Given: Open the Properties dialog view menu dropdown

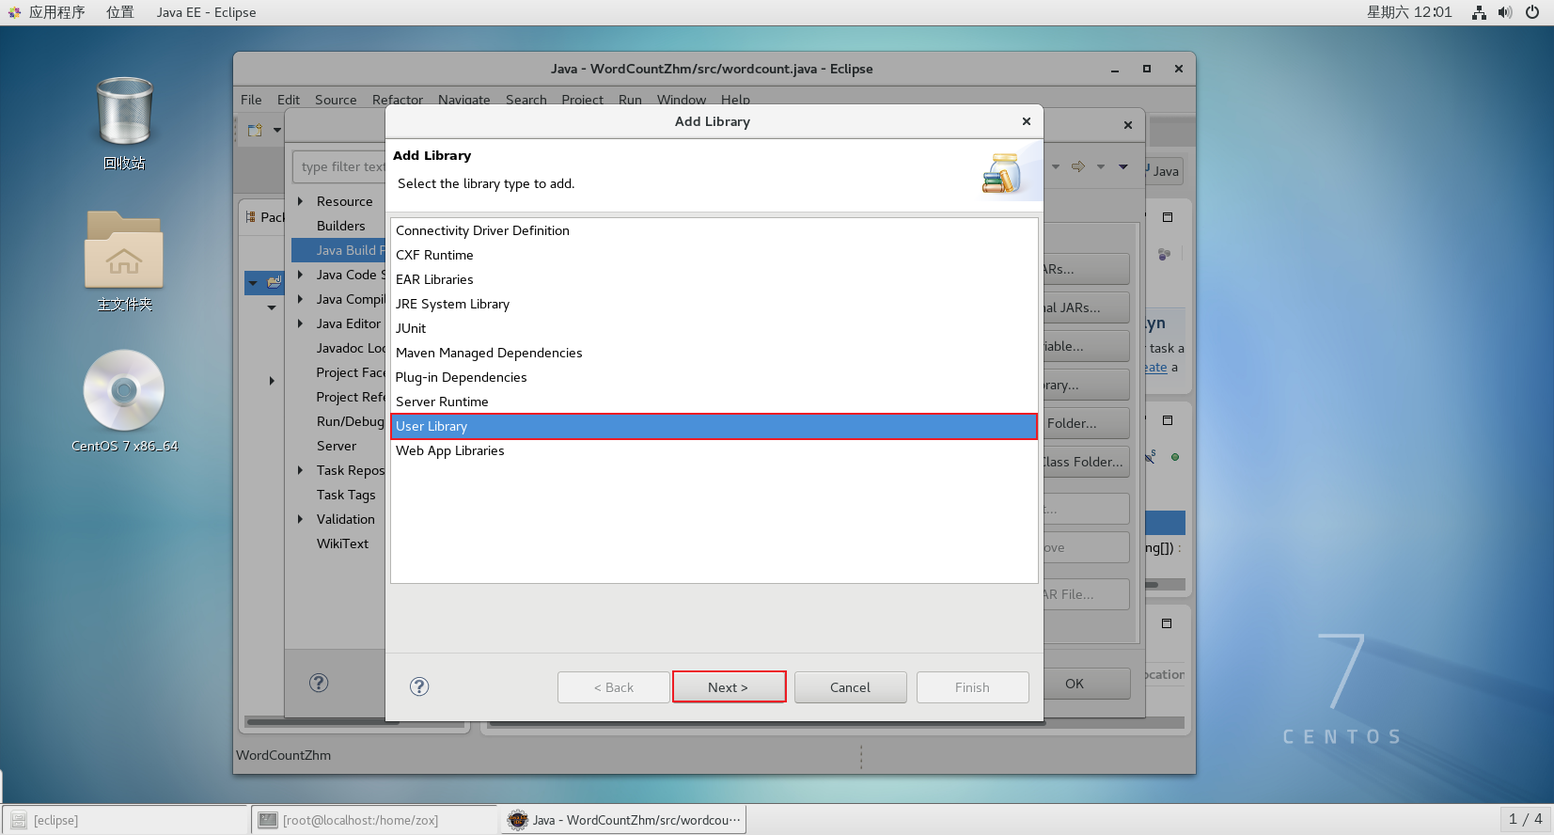Looking at the screenshot, I should 1123,166.
